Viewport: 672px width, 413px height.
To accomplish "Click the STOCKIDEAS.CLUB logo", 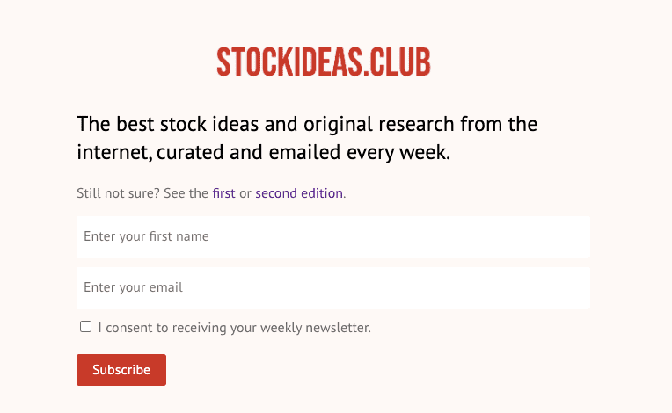I will point(324,62).
